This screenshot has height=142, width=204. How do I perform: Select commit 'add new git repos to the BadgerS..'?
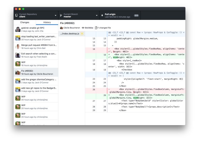pyautogui.click(x=36, y=89)
